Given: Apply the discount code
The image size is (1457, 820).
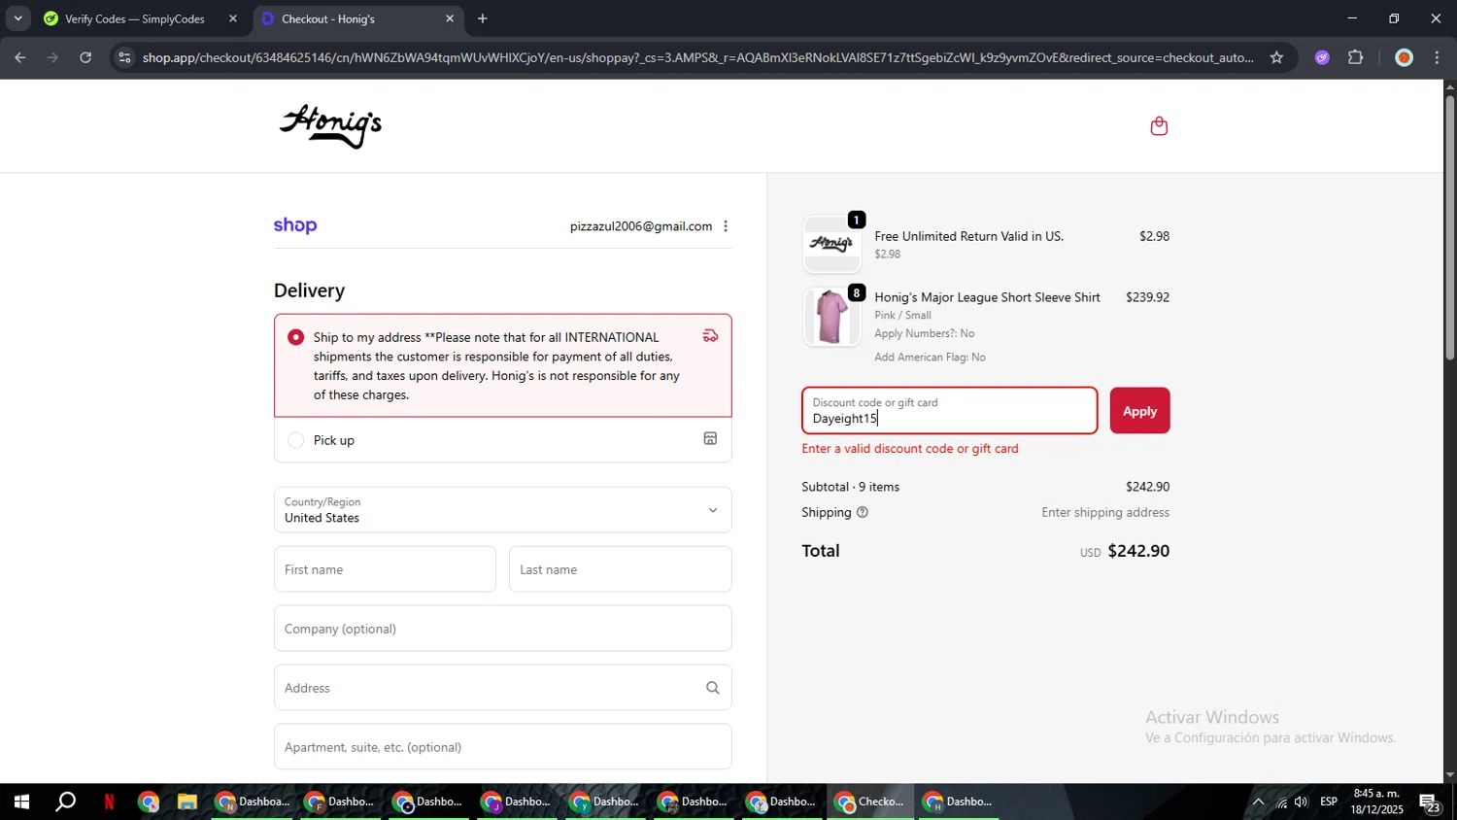Looking at the screenshot, I should pyautogui.click(x=1139, y=411).
